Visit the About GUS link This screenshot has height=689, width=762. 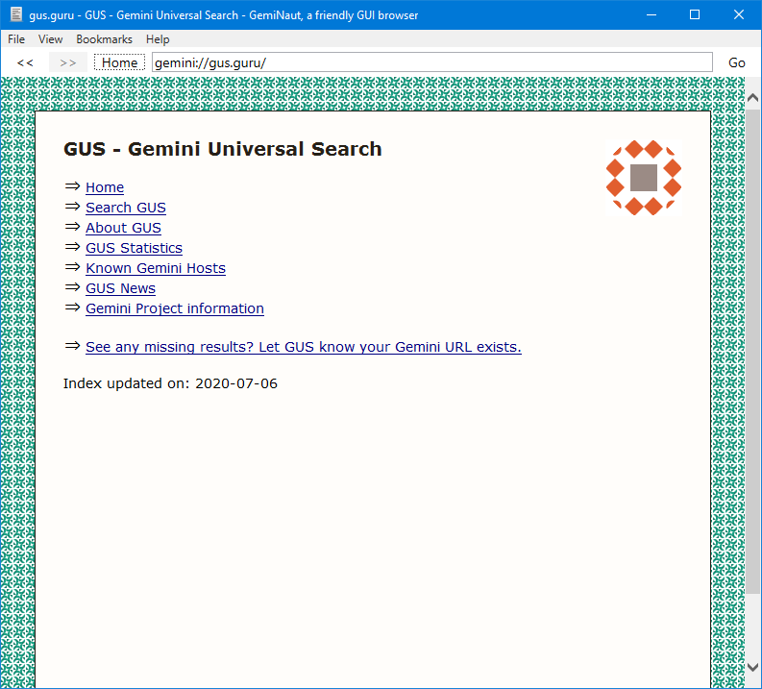123,228
